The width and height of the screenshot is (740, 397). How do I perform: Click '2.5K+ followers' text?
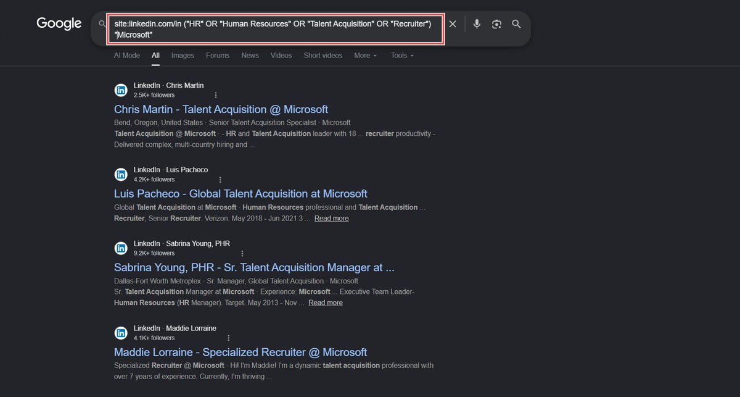coord(154,95)
